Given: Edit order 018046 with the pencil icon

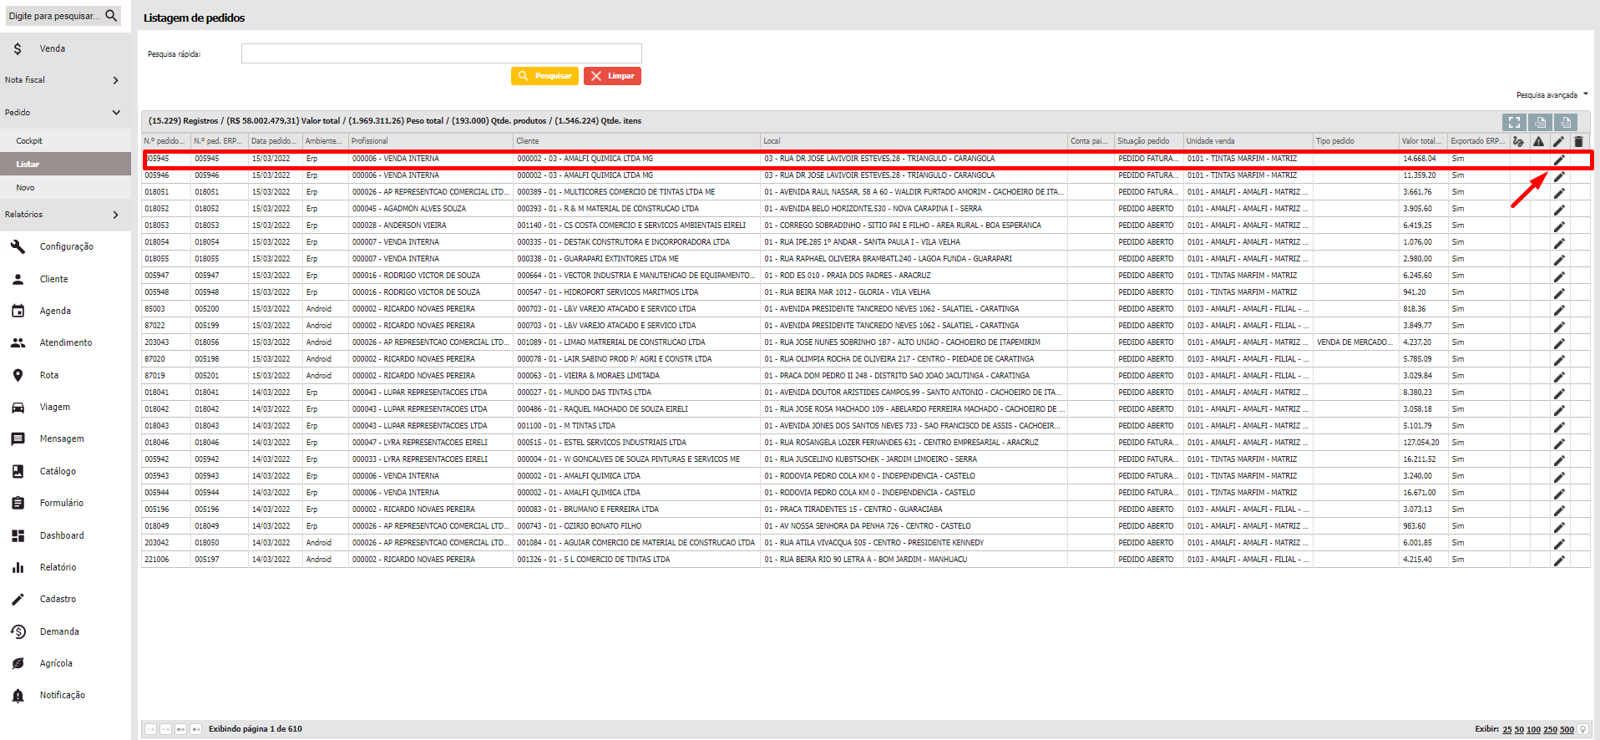Looking at the screenshot, I should click(x=1559, y=443).
